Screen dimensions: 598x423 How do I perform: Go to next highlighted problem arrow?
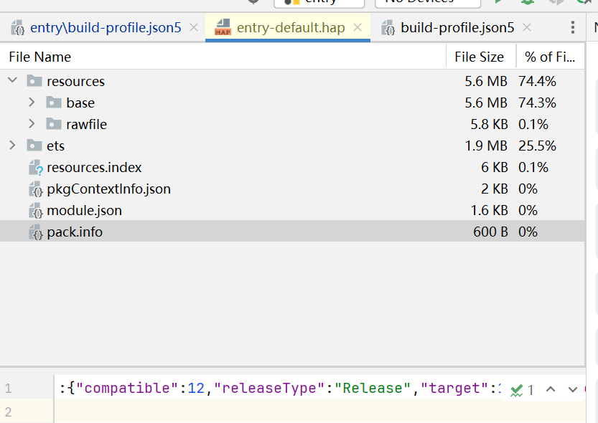tap(572, 389)
